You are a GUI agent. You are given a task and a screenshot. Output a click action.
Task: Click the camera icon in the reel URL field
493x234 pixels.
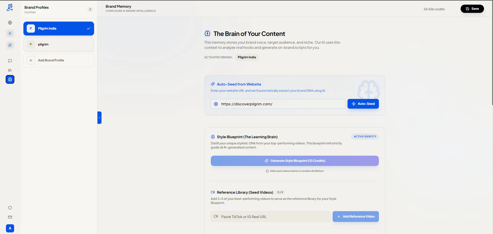tap(216, 217)
